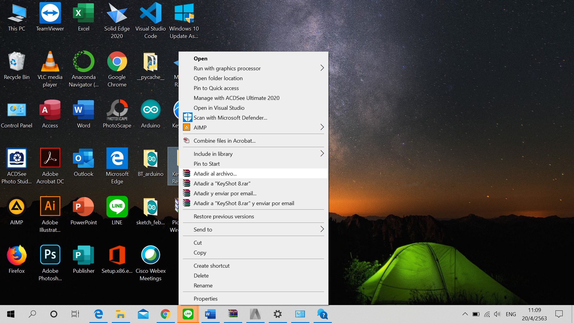The height and width of the screenshot is (323, 574).
Task: Expand the Send to submenu
Action: [253, 230]
